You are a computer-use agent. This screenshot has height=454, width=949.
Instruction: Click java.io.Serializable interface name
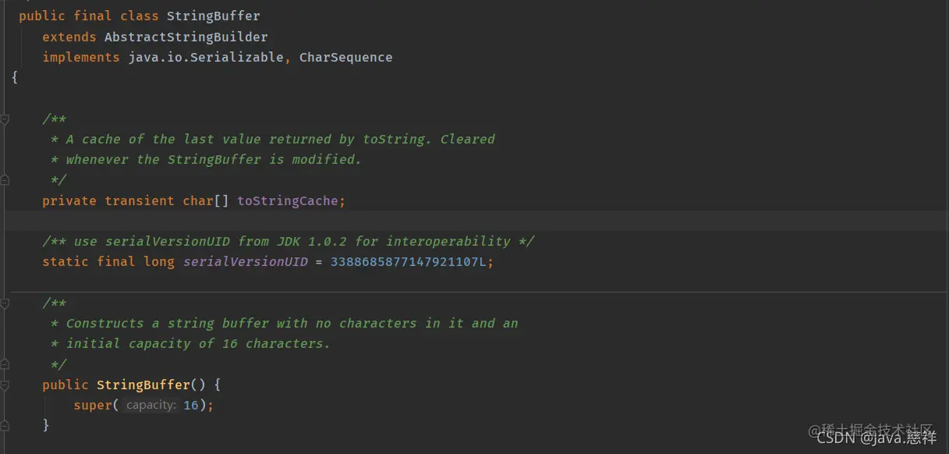pyautogui.click(x=206, y=57)
